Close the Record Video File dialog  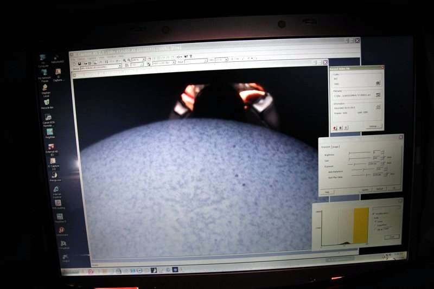click(383, 67)
